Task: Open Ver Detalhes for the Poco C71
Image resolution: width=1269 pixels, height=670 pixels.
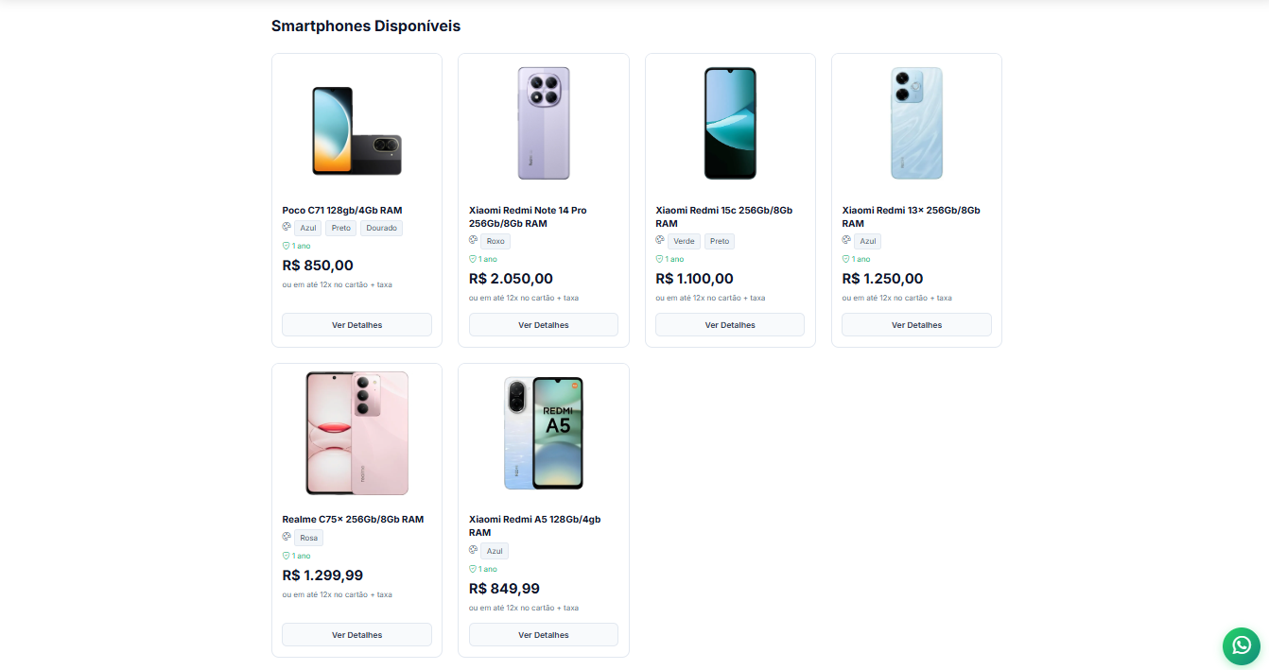Action: pyautogui.click(x=356, y=324)
